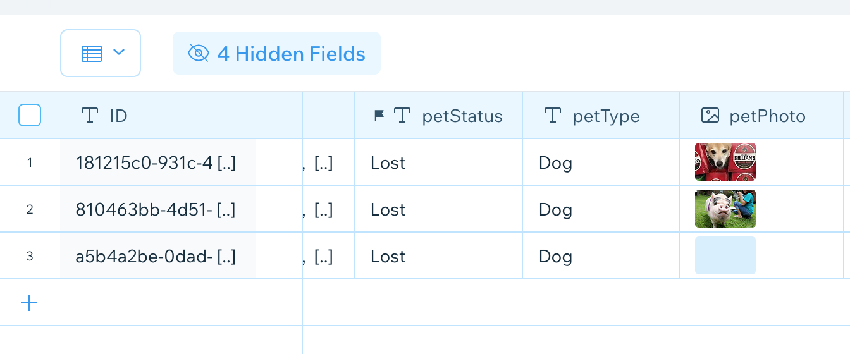850x354 pixels.
Task: Click the crossed-eye hidden fields icon
Action: pyautogui.click(x=199, y=53)
